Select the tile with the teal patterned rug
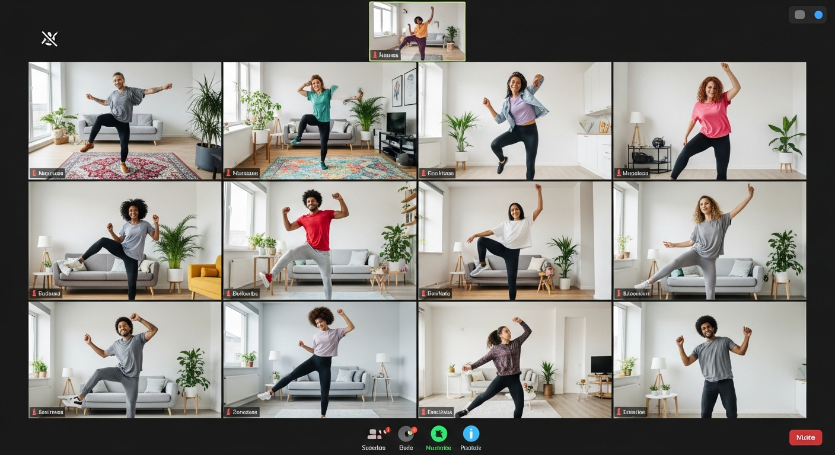This screenshot has height=455, width=835. click(320, 120)
